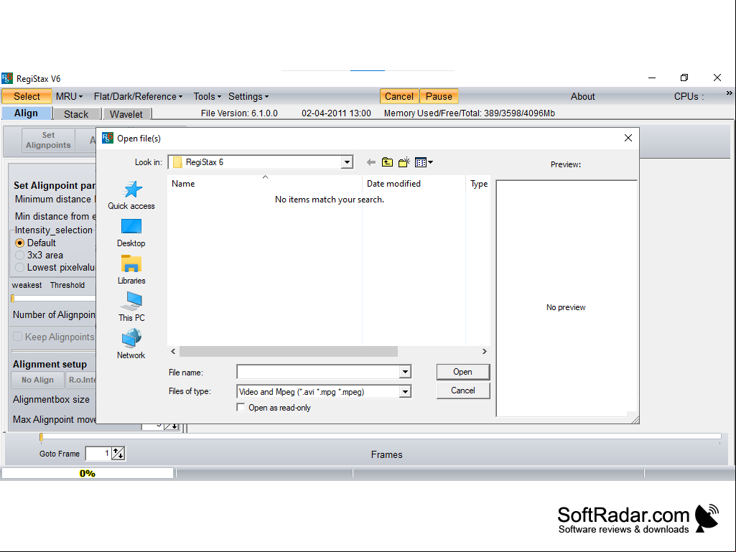Click the Select menu button
This screenshot has height=552, width=736.
[x=27, y=97]
